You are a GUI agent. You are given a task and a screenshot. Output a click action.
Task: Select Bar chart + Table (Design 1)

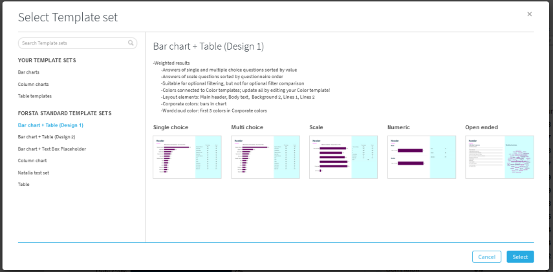[51, 125]
